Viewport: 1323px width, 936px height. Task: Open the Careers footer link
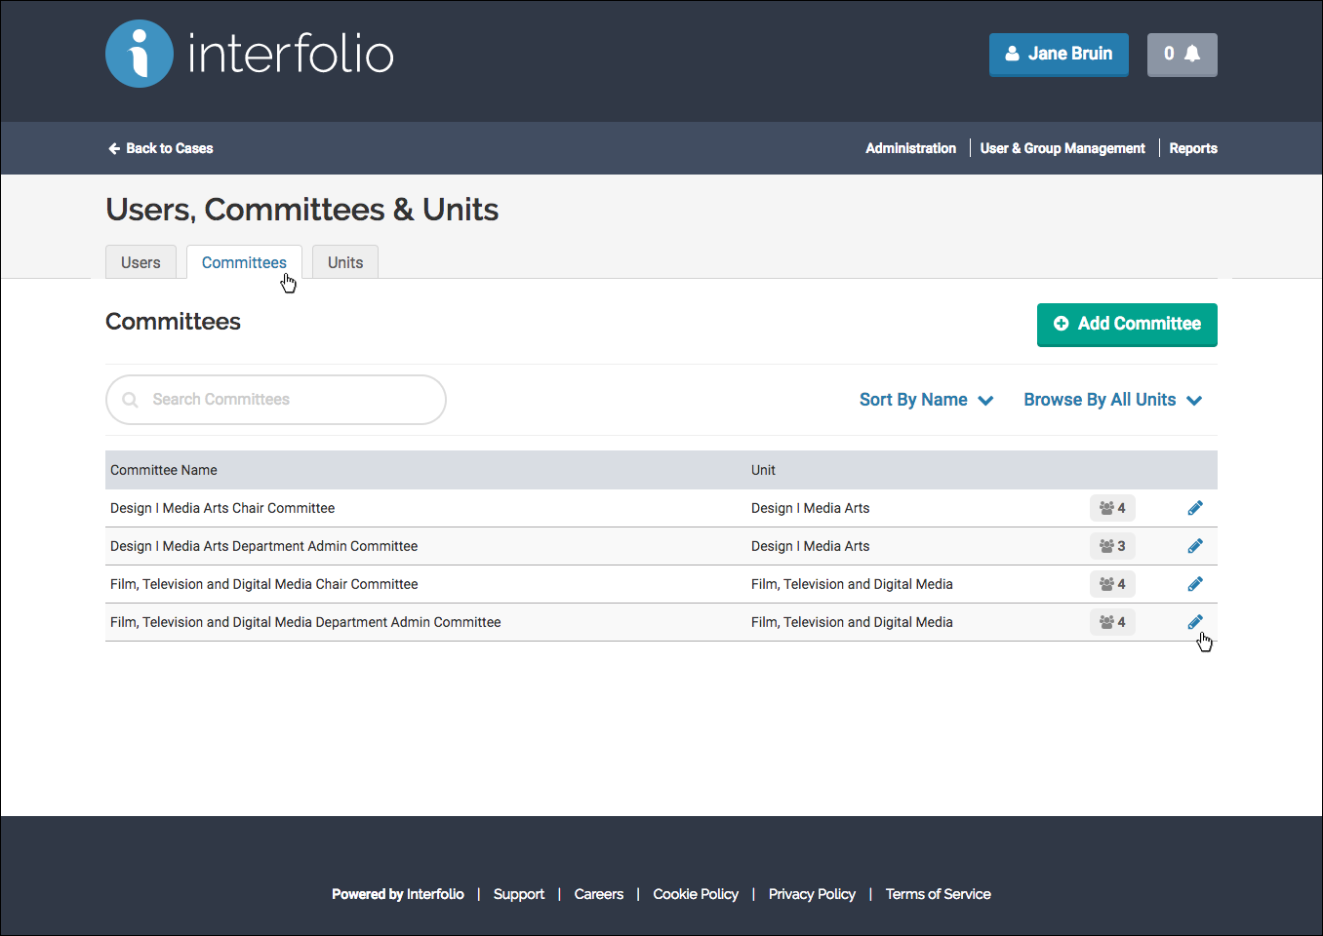(x=599, y=894)
